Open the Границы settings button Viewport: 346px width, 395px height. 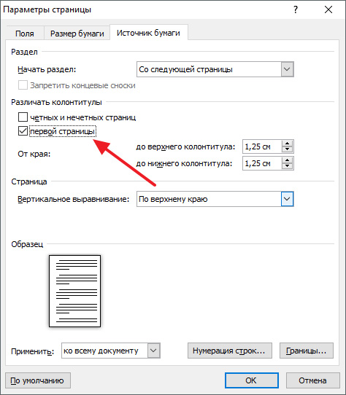click(x=307, y=351)
